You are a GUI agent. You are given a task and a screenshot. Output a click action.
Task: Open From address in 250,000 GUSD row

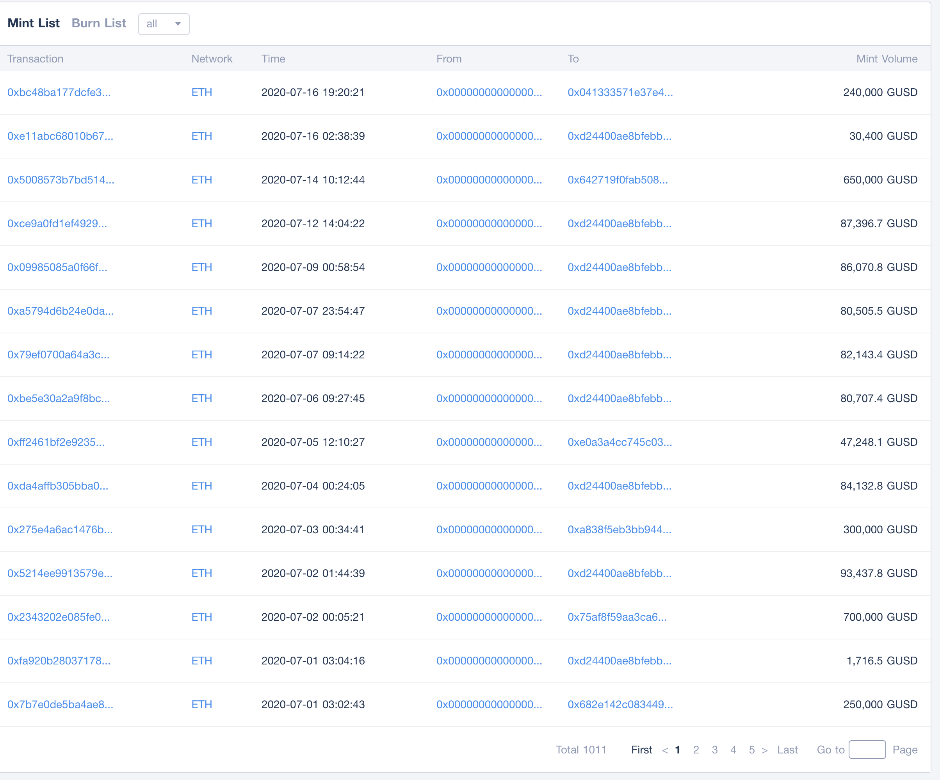click(x=489, y=705)
